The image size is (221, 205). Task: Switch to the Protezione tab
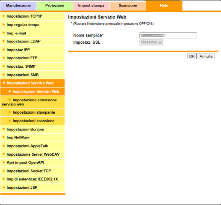click(55, 6)
